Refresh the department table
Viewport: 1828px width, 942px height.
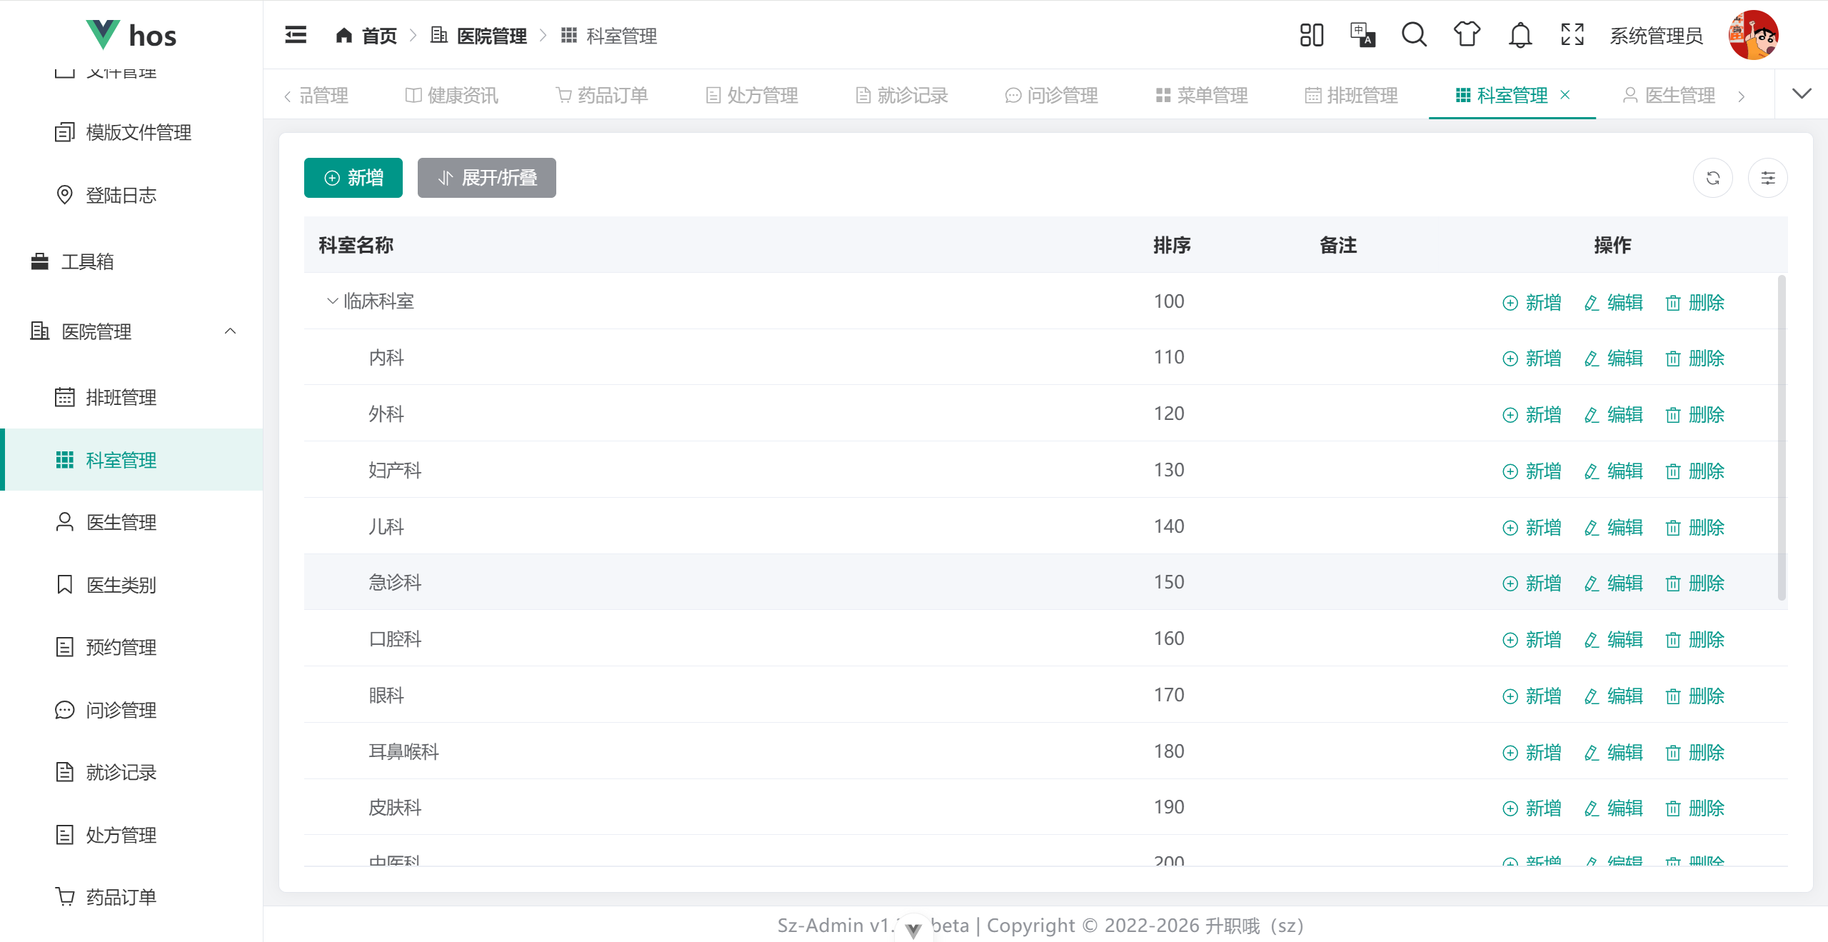click(x=1712, y=178)
